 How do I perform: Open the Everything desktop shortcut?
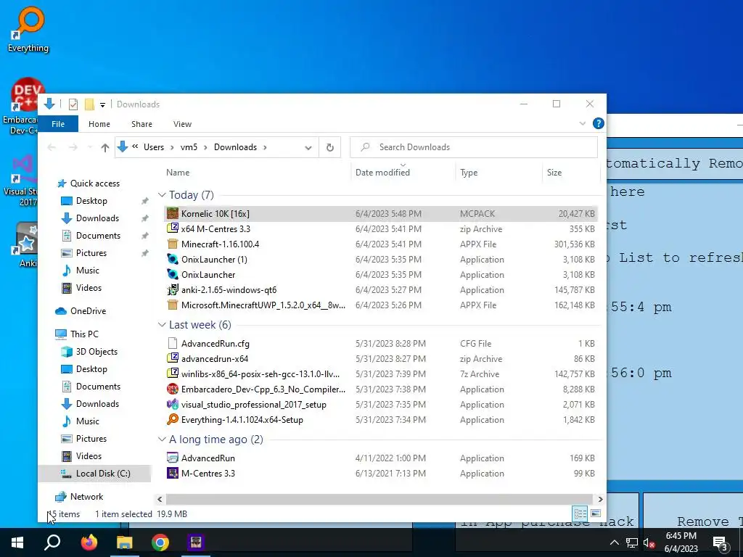28,29
